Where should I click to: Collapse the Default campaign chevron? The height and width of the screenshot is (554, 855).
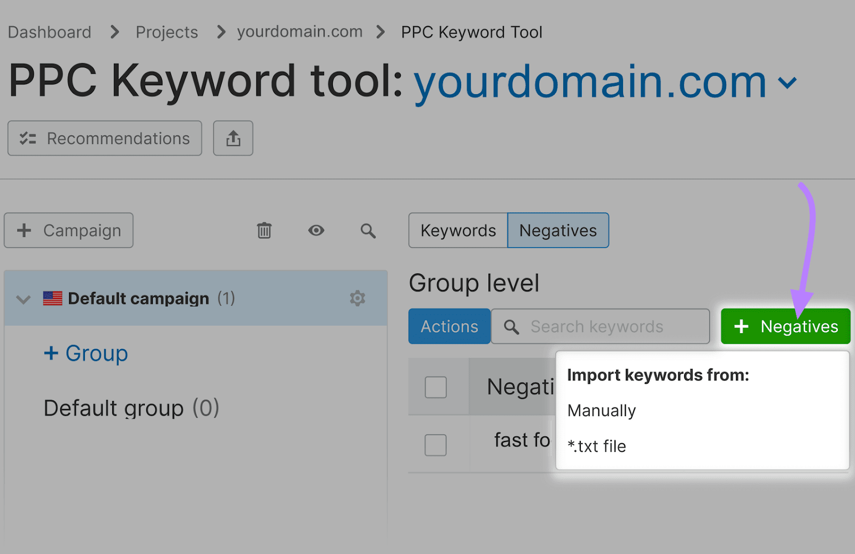[23, 299]
